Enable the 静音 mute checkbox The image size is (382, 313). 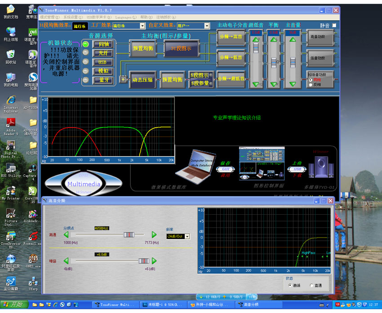pyautogui.click(x=334, y=26)
